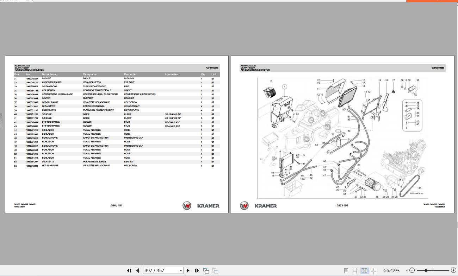Image resolution: width=458 pixels, height=276 pixels.
Task: Select the 'SEAL KIT' description cell
Action: (x=129, y=162)
